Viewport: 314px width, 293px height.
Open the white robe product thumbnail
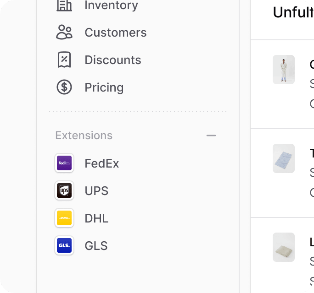(x=284, y=70)
